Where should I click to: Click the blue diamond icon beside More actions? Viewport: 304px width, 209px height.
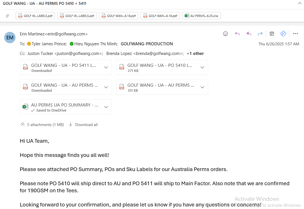point(283,34)
